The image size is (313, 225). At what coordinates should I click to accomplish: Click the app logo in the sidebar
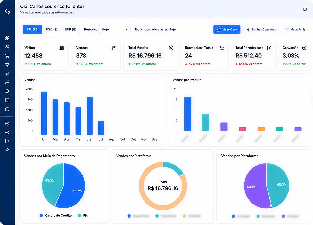(7, 12)
